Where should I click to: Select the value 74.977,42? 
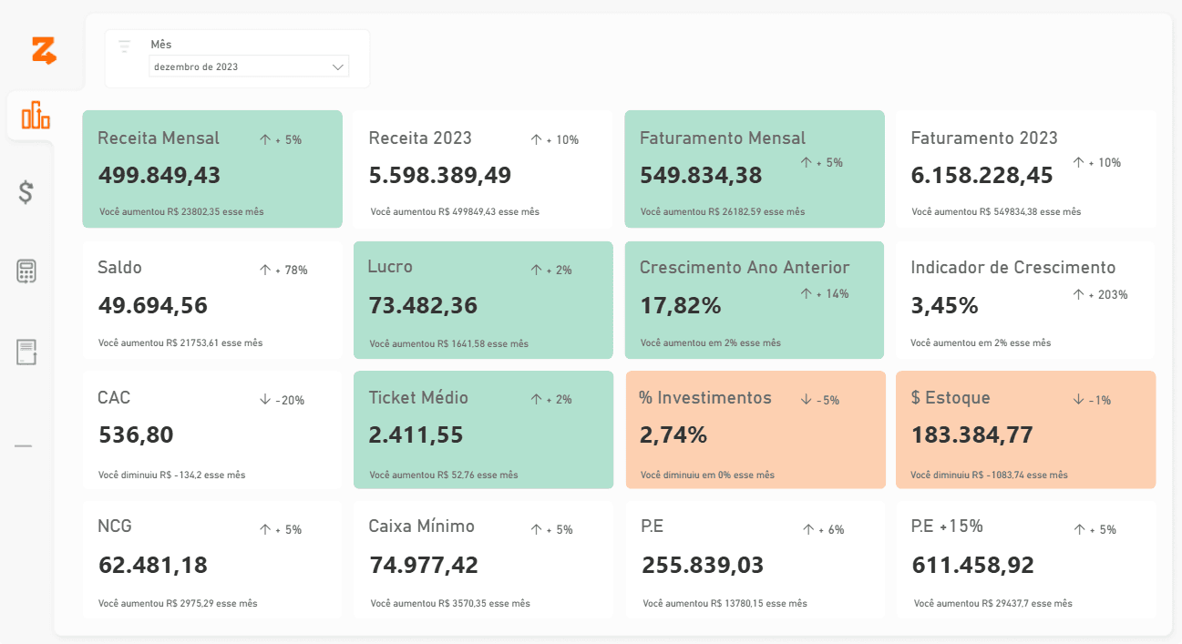424,565
